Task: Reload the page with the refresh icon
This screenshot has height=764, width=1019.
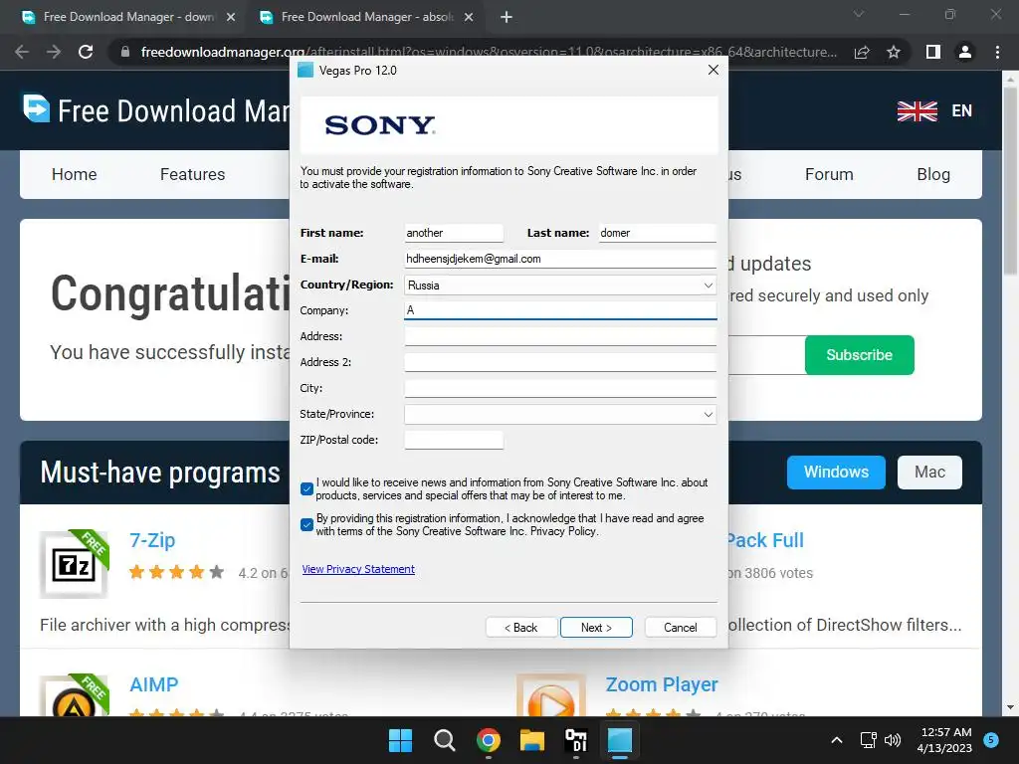Action: [86, 52]
